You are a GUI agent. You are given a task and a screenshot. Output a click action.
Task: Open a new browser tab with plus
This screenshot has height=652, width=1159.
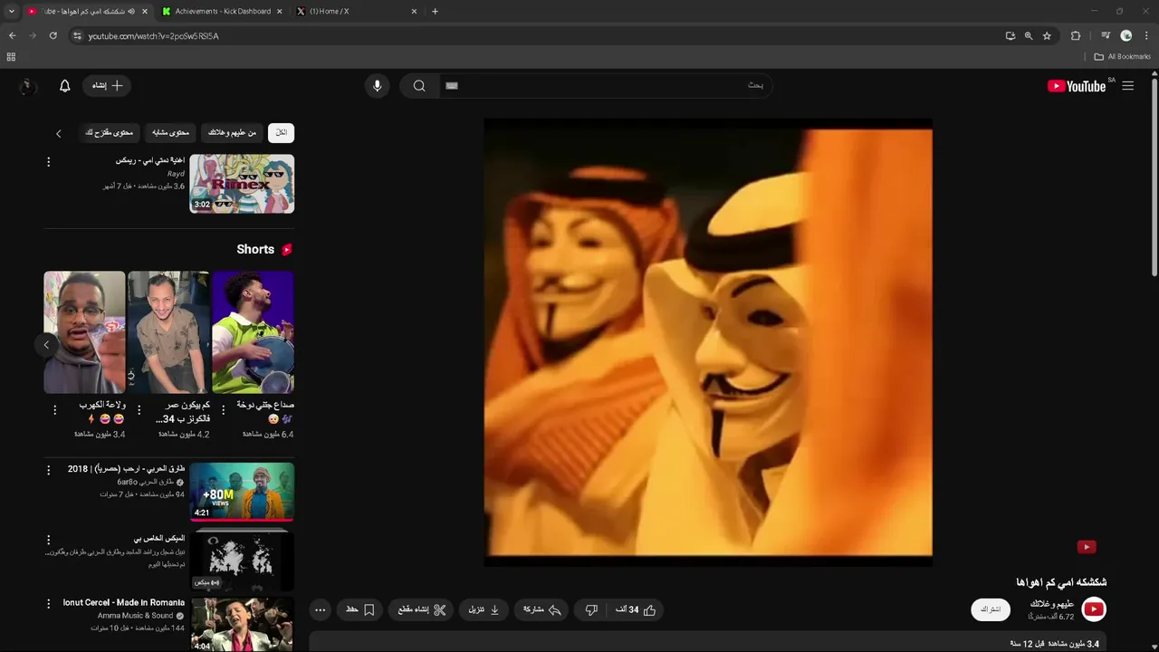[x=435, y=11]
